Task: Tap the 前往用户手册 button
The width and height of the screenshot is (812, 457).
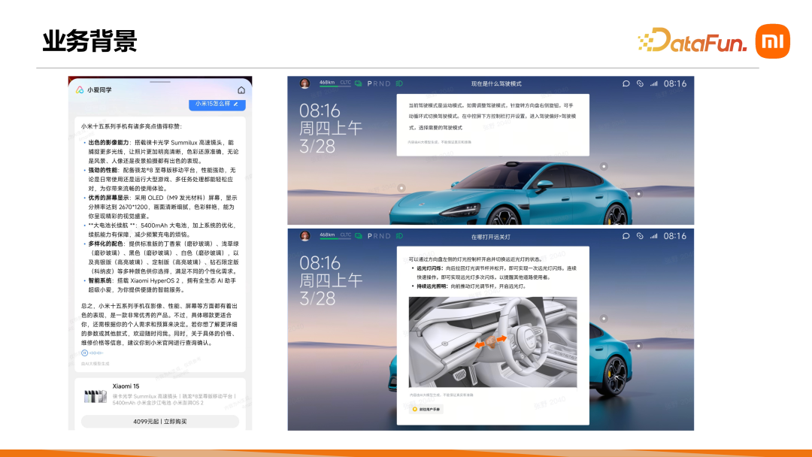Action: 427,410
